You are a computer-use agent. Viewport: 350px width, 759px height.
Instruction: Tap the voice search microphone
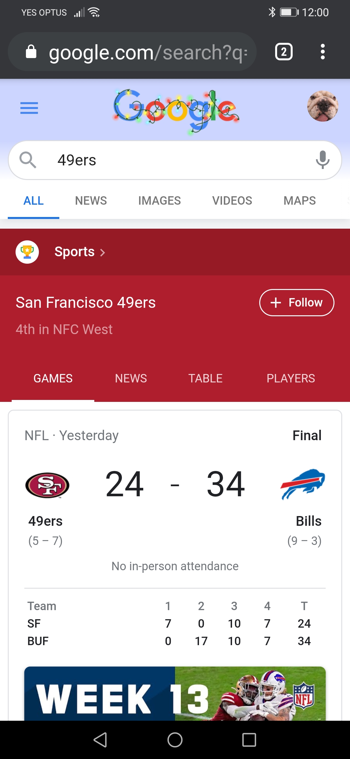pos(322,160)
